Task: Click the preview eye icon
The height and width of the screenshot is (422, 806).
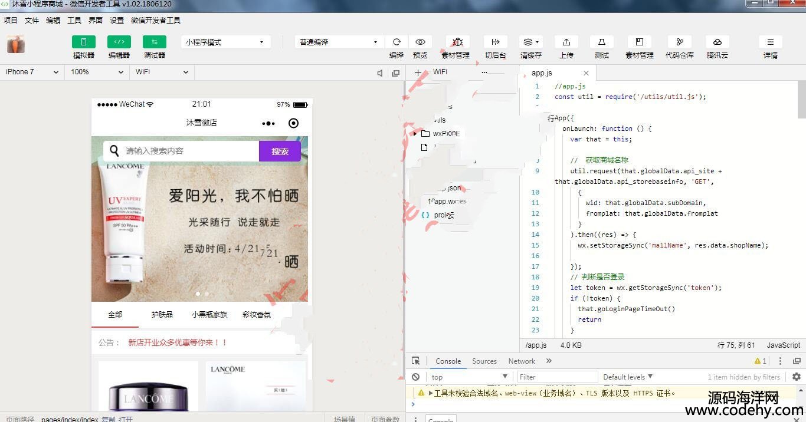Action: click(420, 42)
